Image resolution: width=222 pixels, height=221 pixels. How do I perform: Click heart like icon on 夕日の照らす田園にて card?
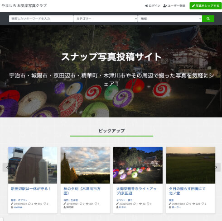click(203, 204)
